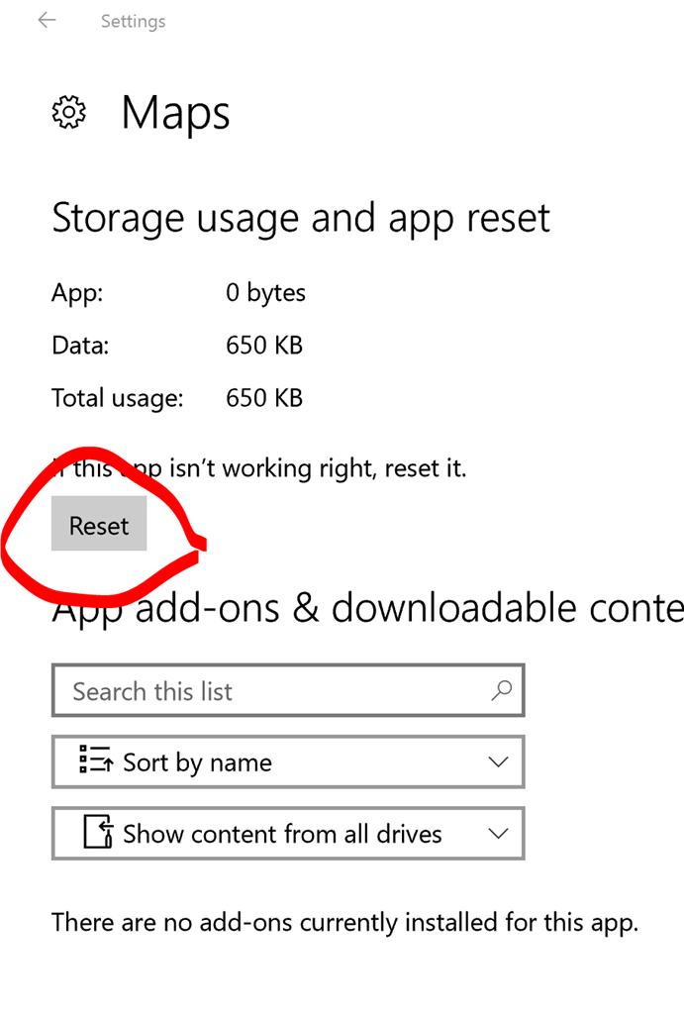Open the Sort by name dropdown
This screenshot has width=684, height=1014.
[x=288, y=761]
